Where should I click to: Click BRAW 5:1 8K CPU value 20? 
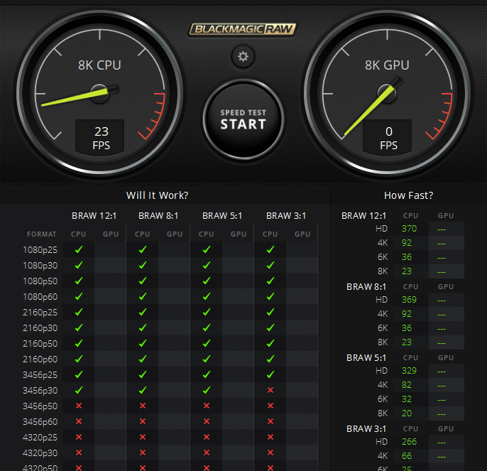[407, 413]
